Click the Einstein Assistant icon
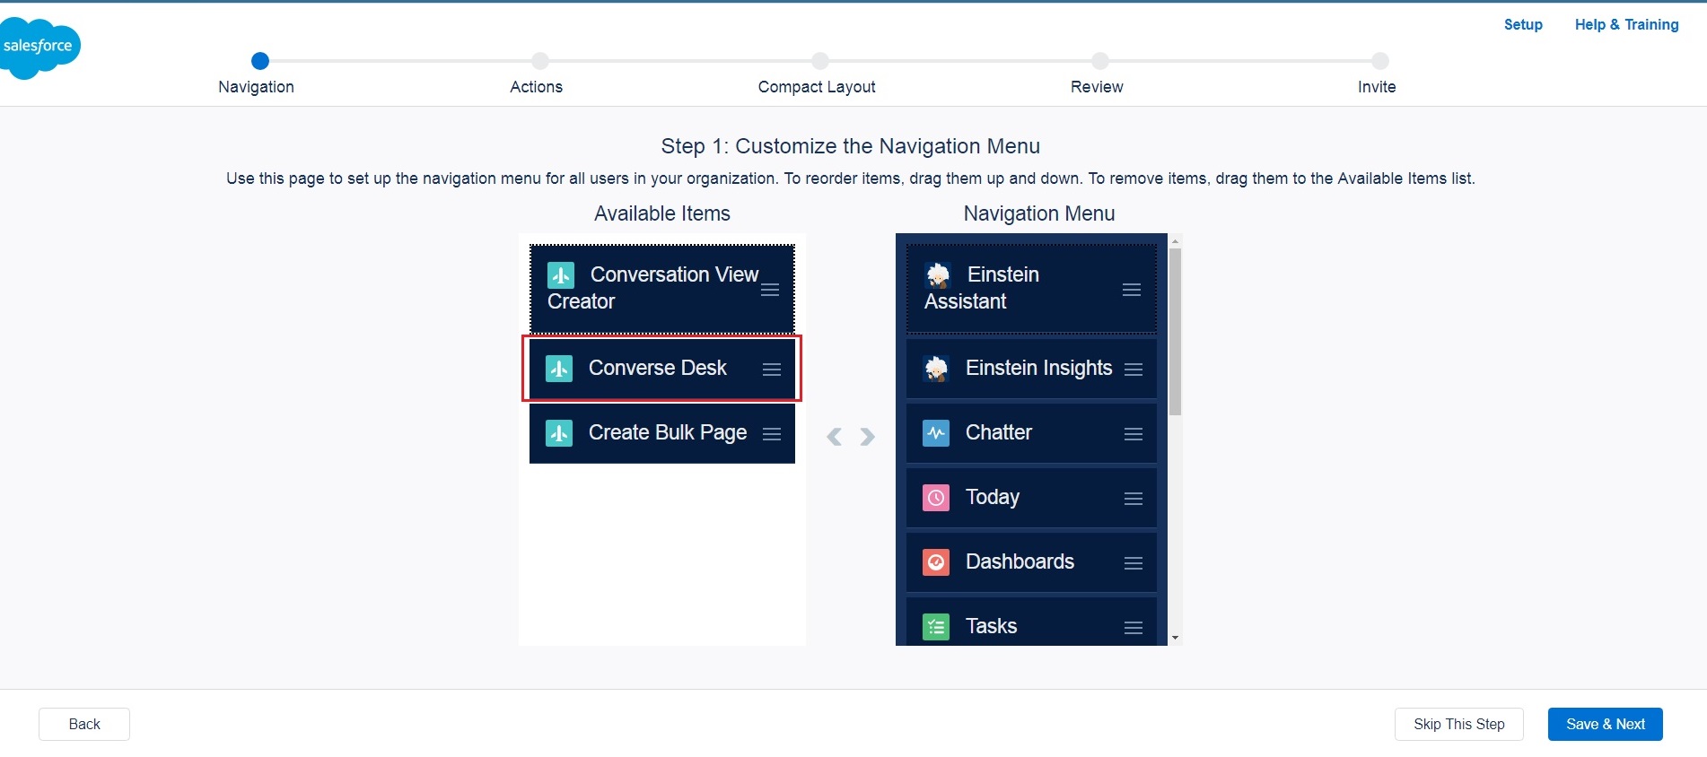 (938, 274)
